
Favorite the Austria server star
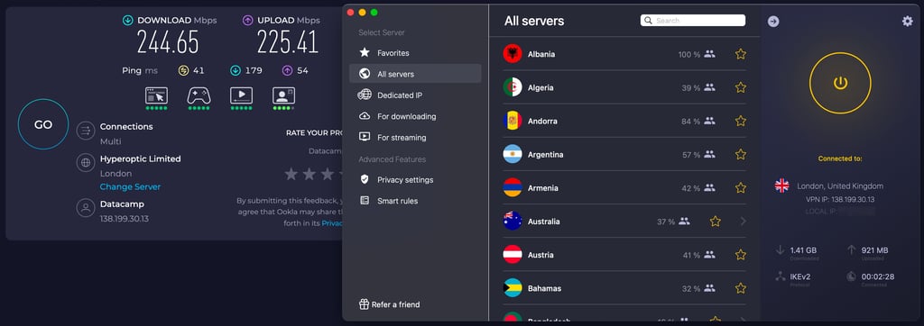(741, 256)
